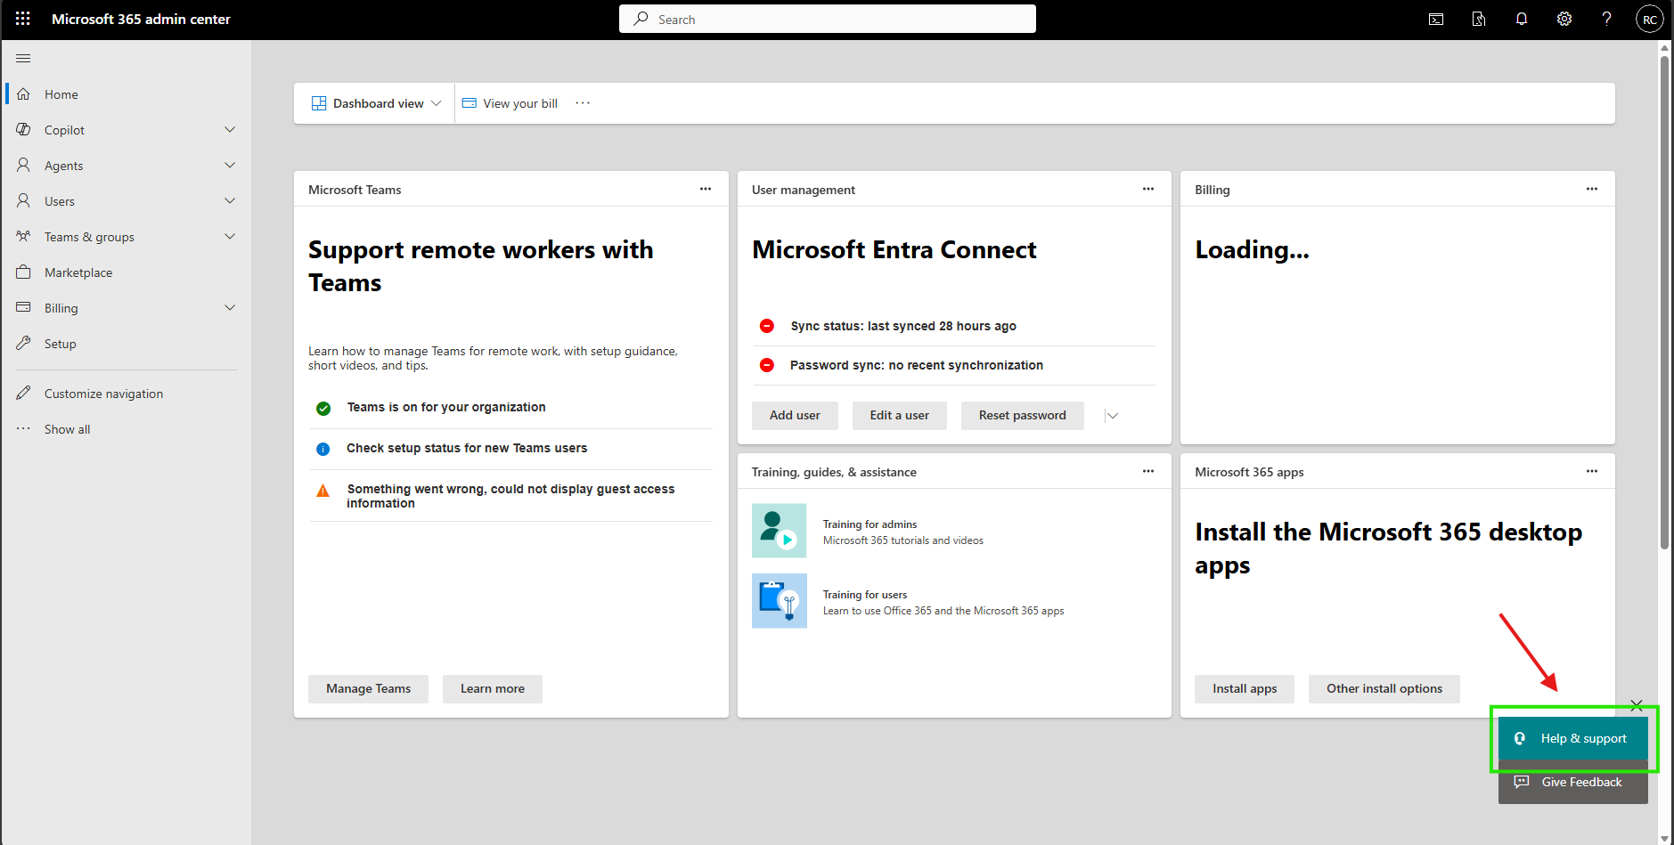This screenshot has width=1674, height=845.
Task: Click the Help & support button
Action: [x=1573, y=738]
